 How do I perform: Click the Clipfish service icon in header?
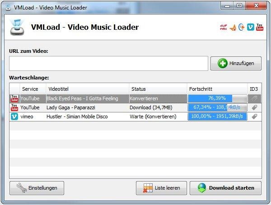224,27
